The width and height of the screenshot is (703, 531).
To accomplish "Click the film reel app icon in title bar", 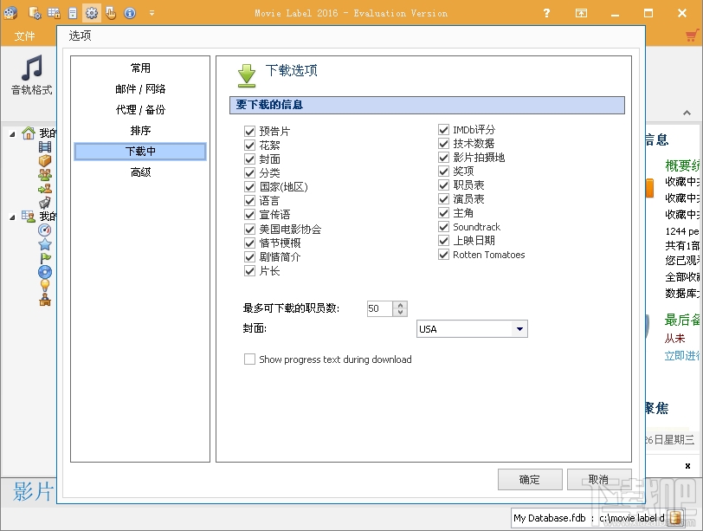I will coord(10,13).
